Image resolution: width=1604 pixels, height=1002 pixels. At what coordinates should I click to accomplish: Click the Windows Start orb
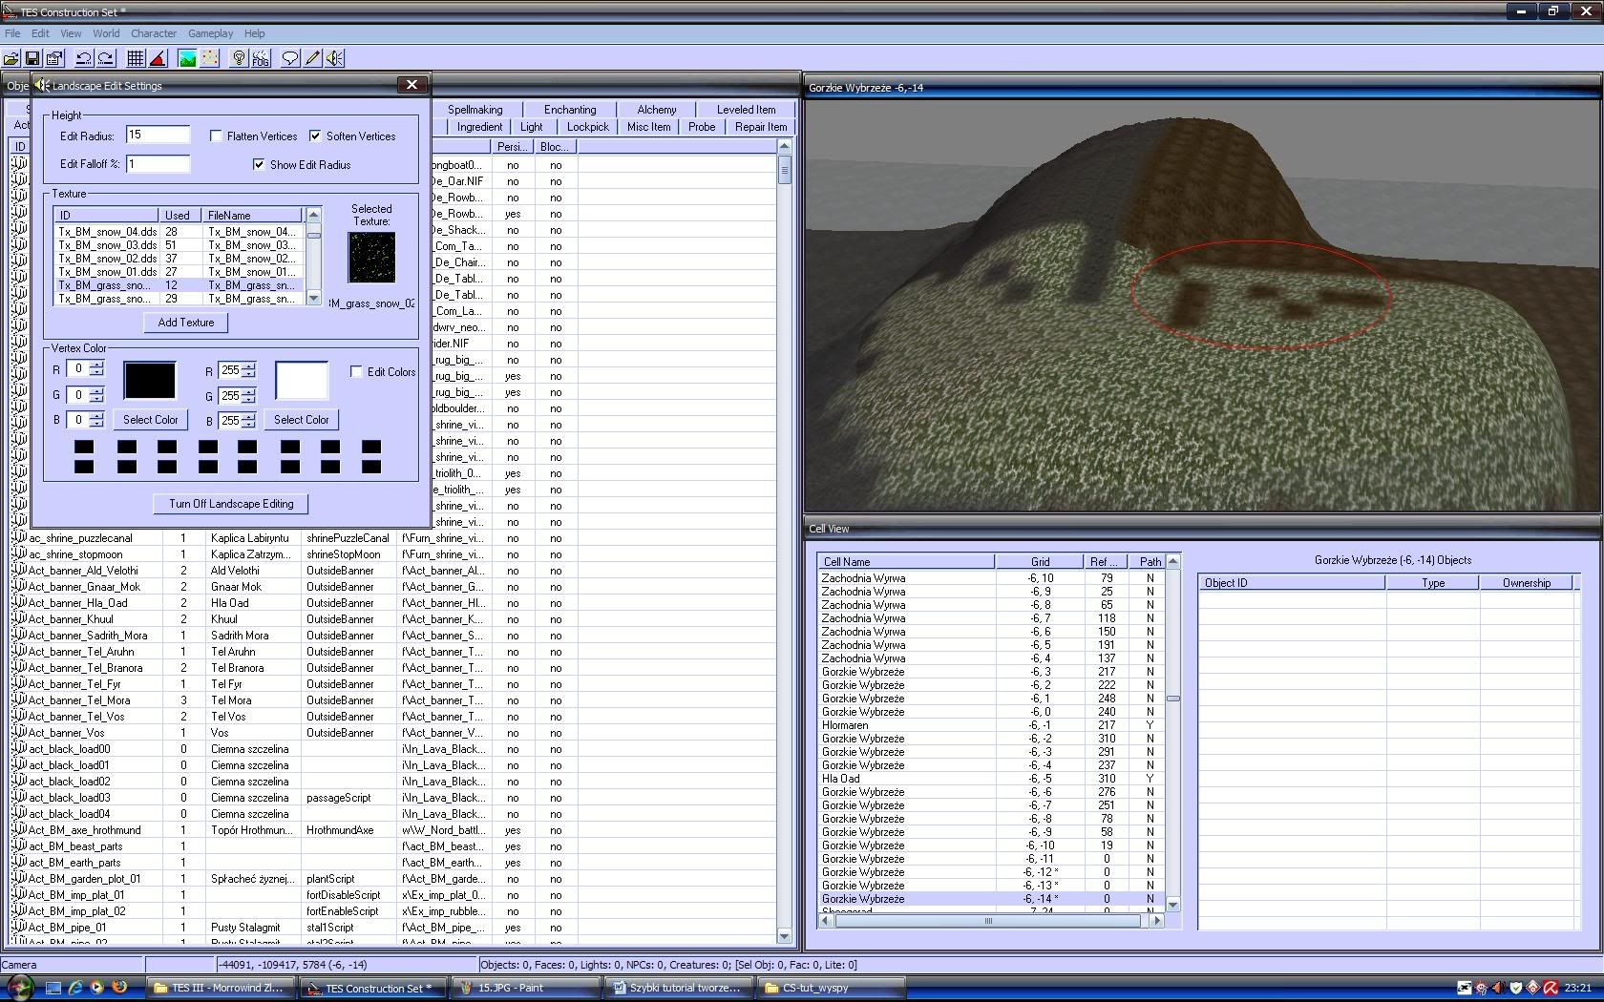coord(19,988)
